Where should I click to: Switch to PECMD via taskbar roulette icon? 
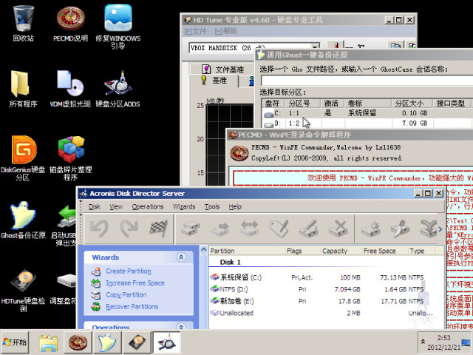coord(78,342)
